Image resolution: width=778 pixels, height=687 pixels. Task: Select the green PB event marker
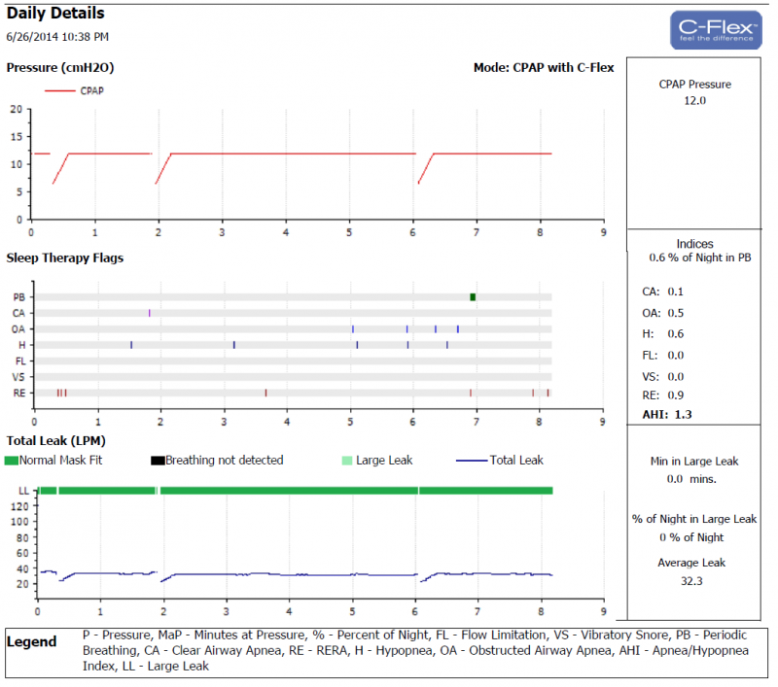(x=473, y=296)
